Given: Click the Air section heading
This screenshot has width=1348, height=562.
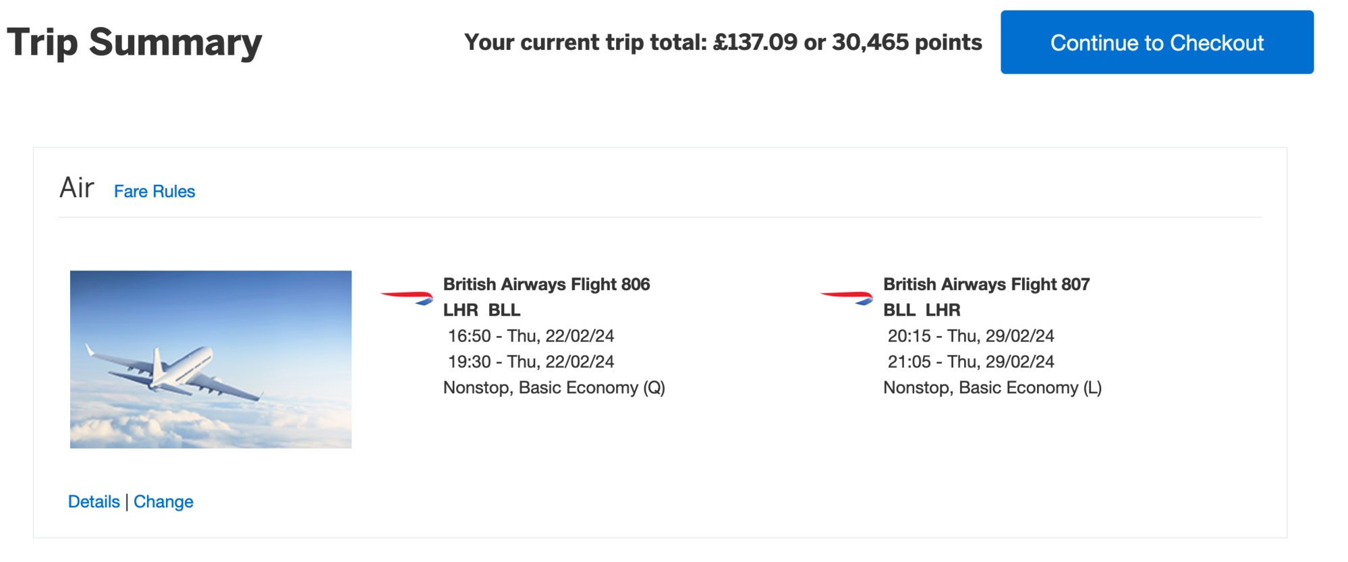Looking at the screenshot, I should coord(77,188).
